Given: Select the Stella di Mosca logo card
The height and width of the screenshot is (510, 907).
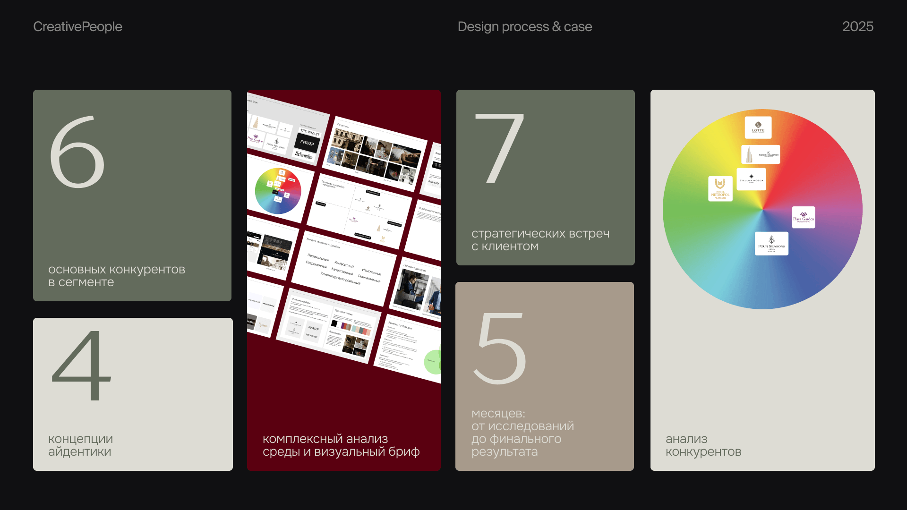Looking at the screenshot, I should coord(751,179).
